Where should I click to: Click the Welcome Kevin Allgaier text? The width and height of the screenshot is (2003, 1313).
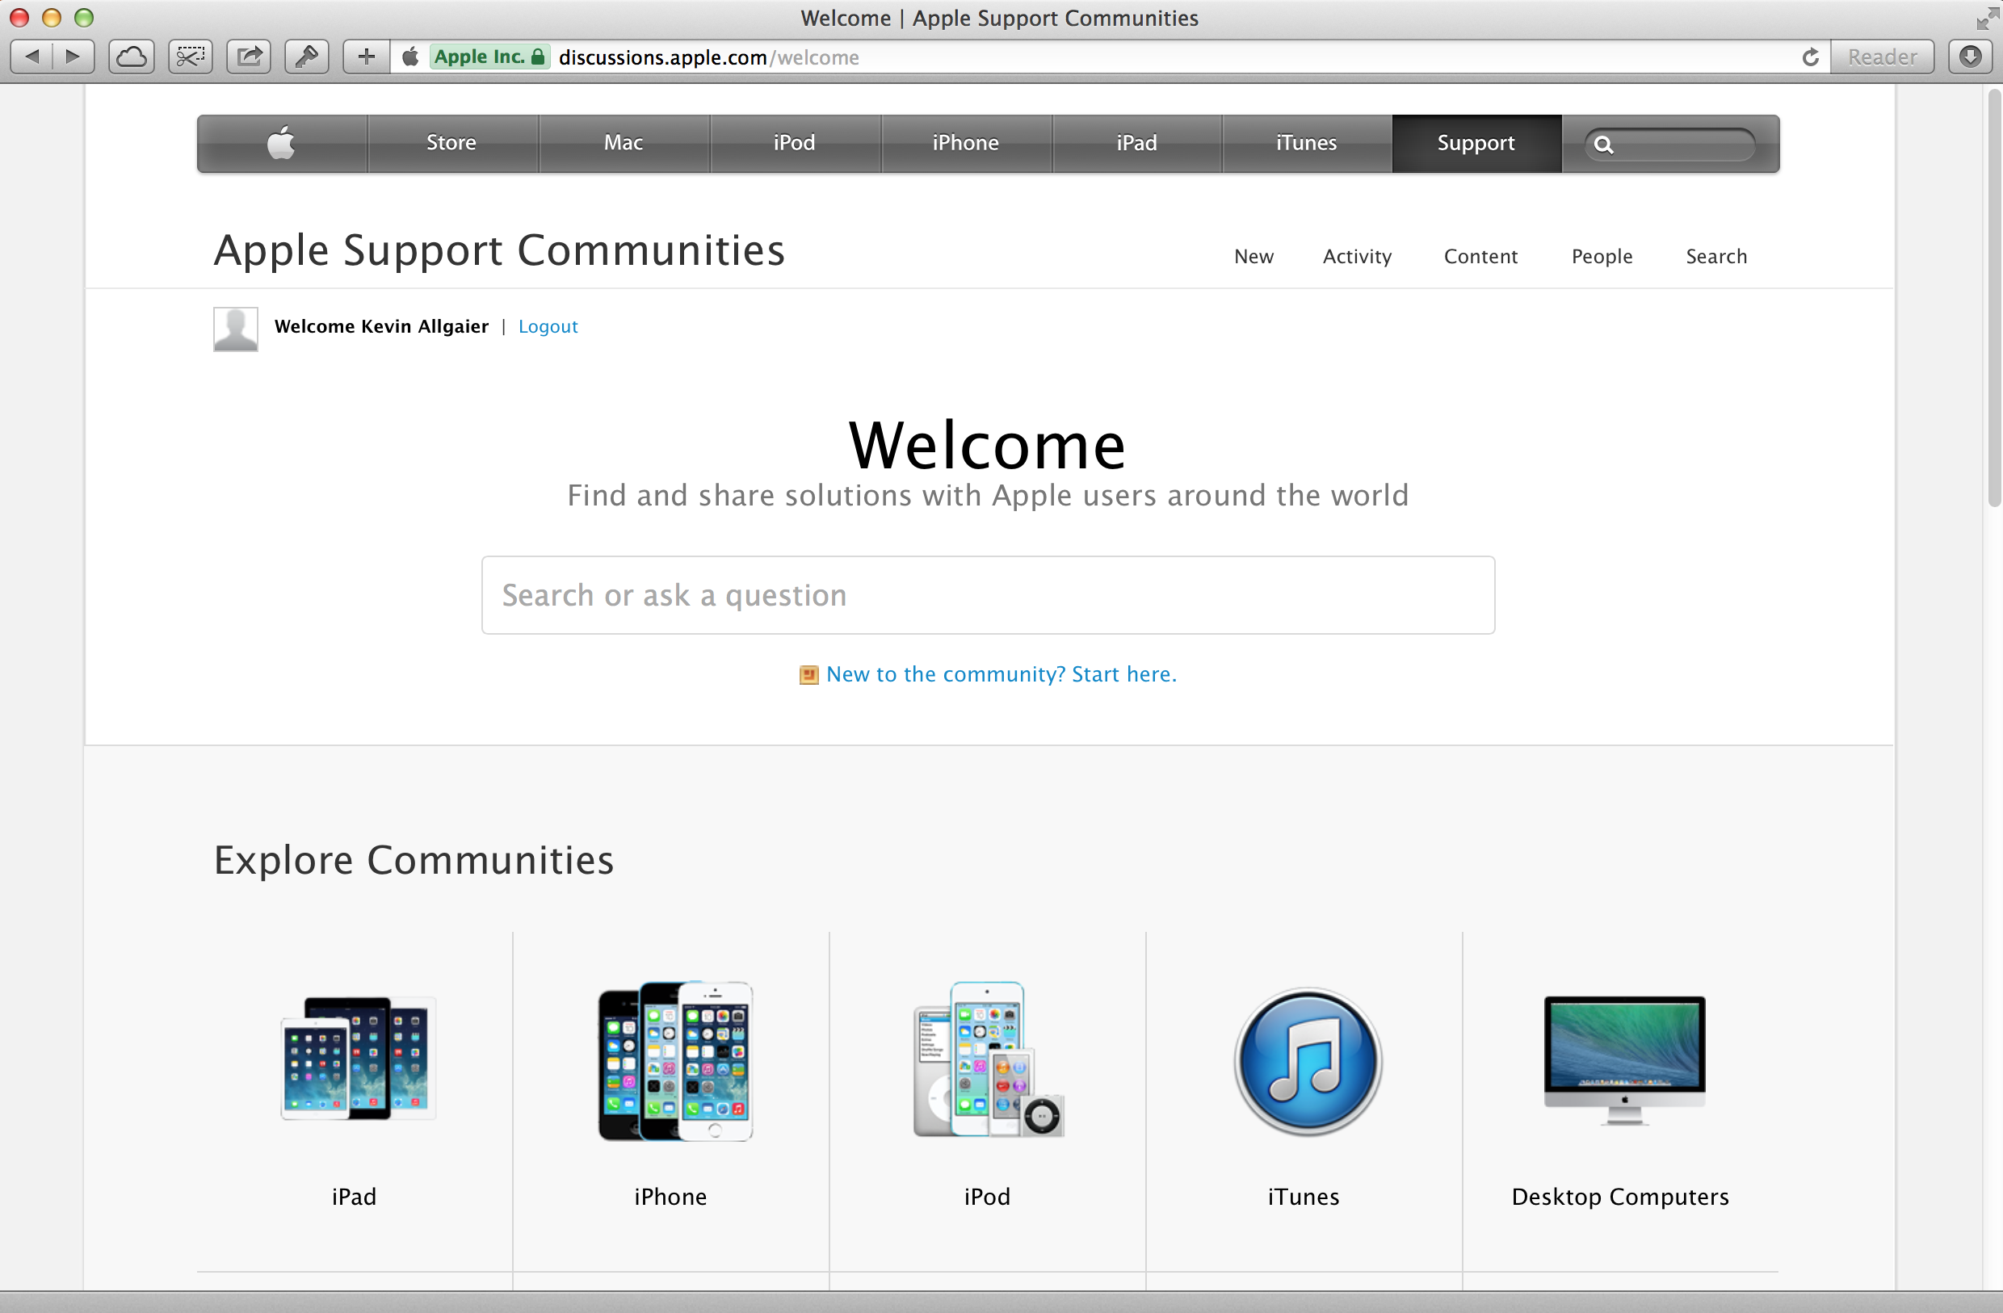point(381,326)
